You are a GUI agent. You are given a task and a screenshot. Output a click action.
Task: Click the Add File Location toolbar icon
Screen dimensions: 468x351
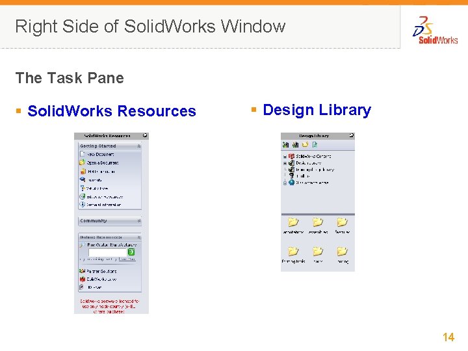tap(296, 145)
